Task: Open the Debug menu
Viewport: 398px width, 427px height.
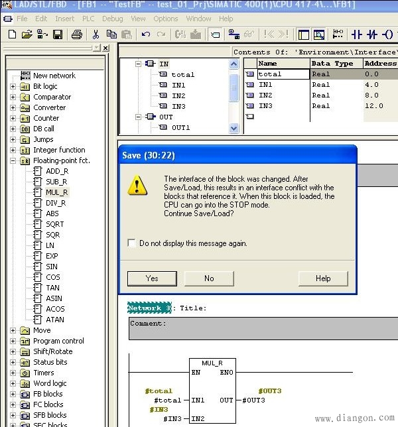Action: (x=113, y=19)
